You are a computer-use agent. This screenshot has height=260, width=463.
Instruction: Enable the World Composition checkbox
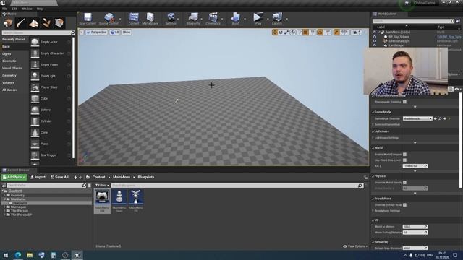404,154
